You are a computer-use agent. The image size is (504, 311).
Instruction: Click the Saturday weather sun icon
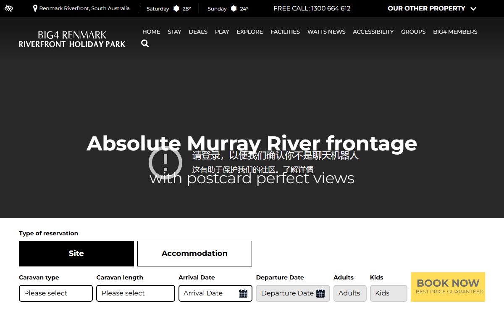coord(176,8)
